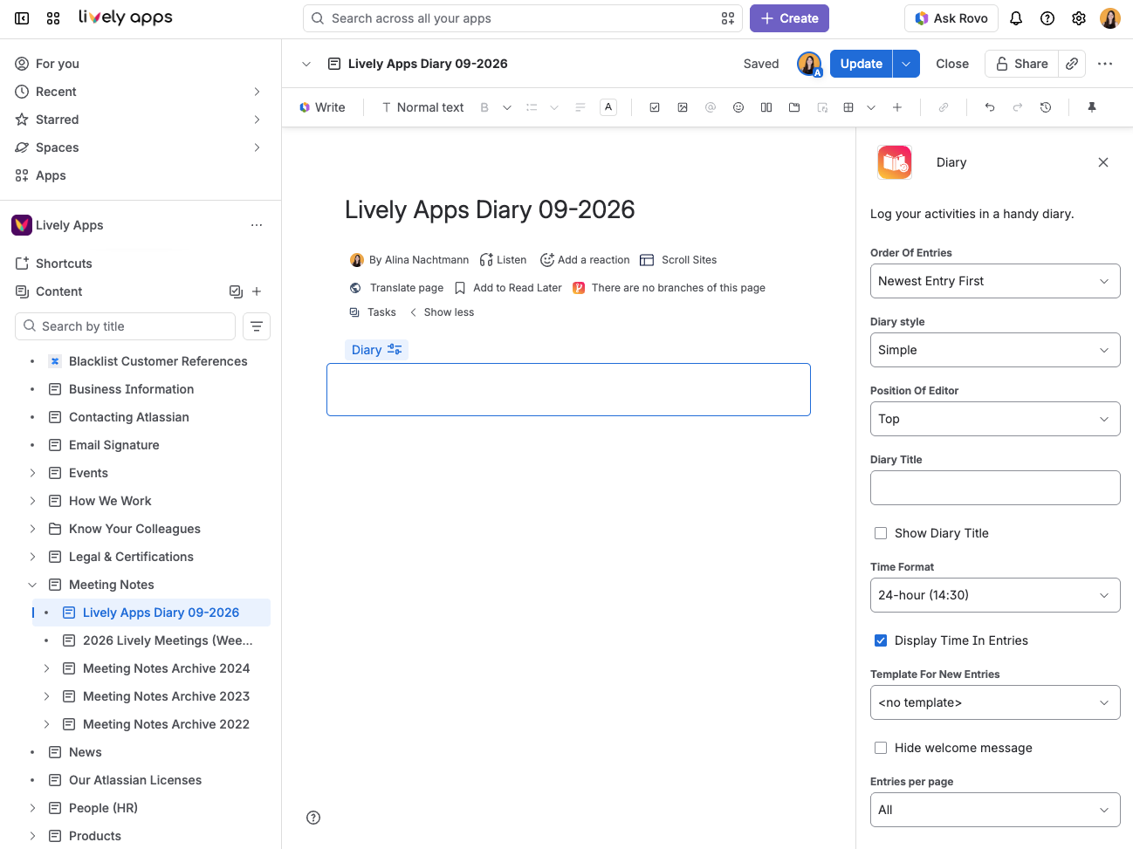Open the Diary style dropdown
This screenshot has height=849, width=1133.
tap(995, 350)
